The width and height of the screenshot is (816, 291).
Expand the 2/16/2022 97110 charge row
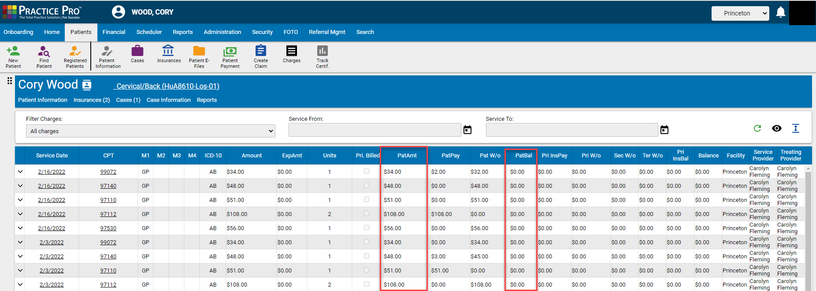[20, 200]
